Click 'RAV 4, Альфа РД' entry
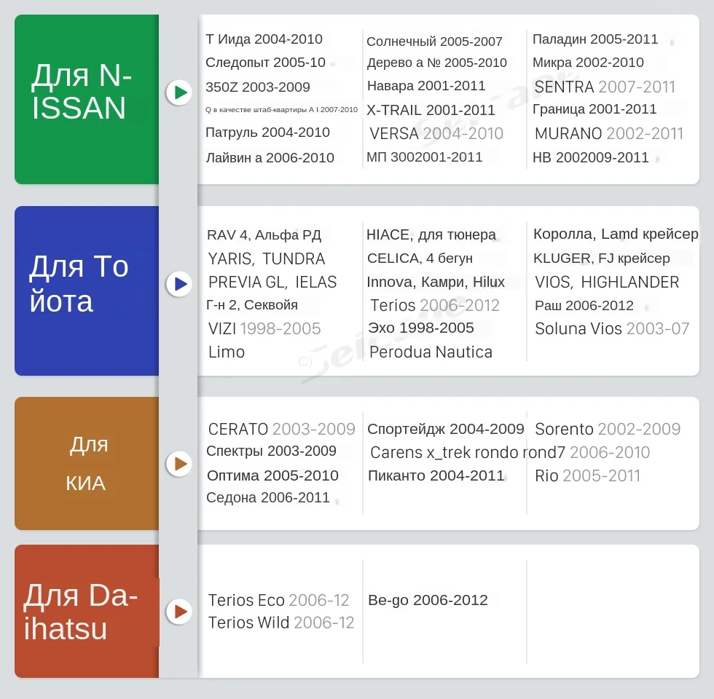The image size is (714, 699). tap(264, 234)
